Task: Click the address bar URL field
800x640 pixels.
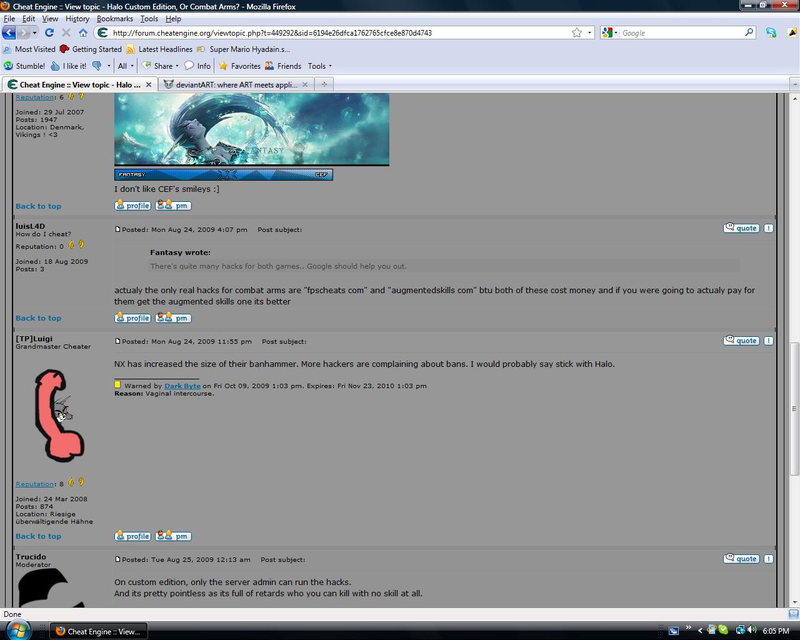Action: (341, 32)
